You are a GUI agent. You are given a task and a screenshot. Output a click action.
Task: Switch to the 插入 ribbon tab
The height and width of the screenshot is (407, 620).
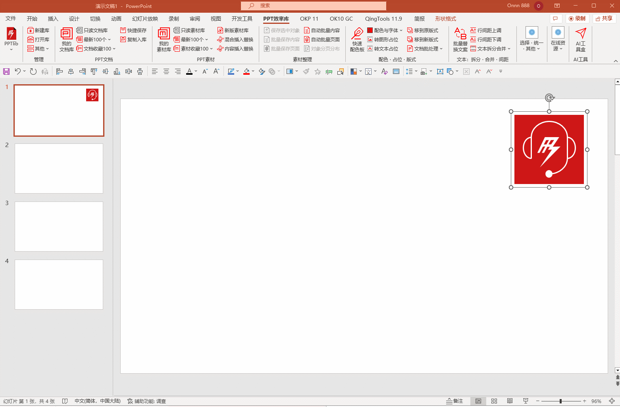(53, 19)
